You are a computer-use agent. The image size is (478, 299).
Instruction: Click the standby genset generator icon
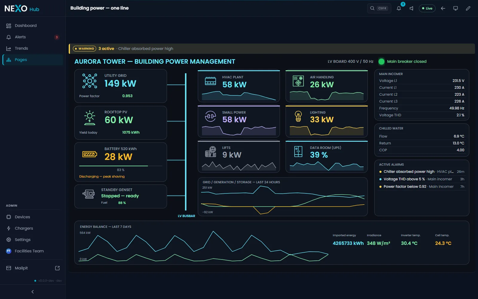tap(89, 194)
